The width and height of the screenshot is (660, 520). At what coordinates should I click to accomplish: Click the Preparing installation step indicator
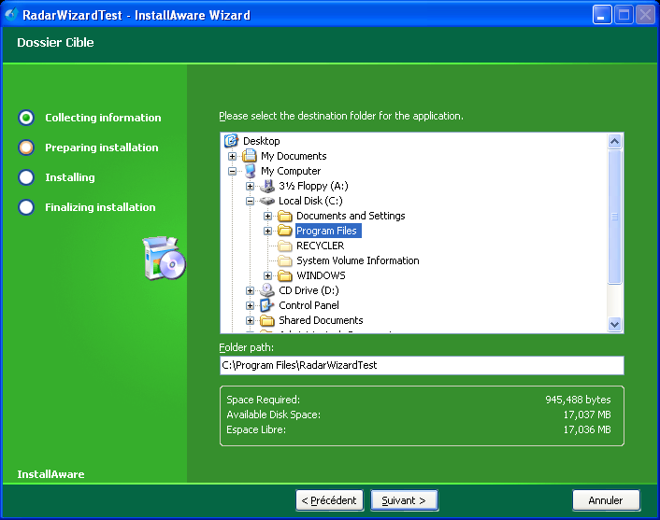tap(26, 148)
